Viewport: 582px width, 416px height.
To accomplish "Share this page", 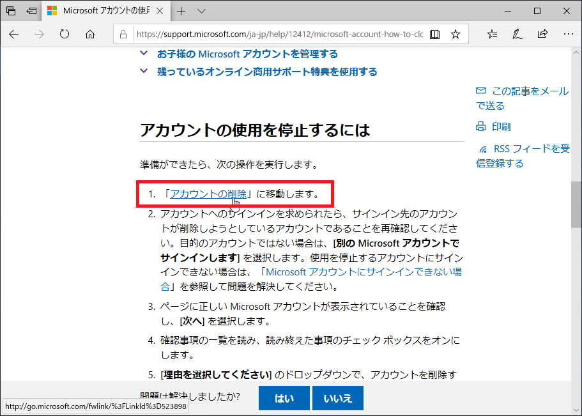I will point(542,35).
